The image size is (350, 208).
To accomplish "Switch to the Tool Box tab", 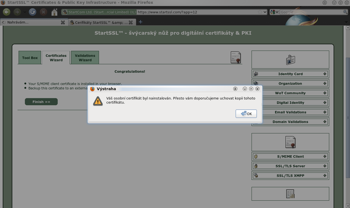I will tap(30, 58).
